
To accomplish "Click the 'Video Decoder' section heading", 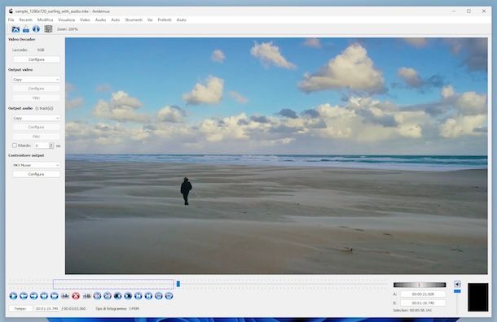I will (21, 40).
